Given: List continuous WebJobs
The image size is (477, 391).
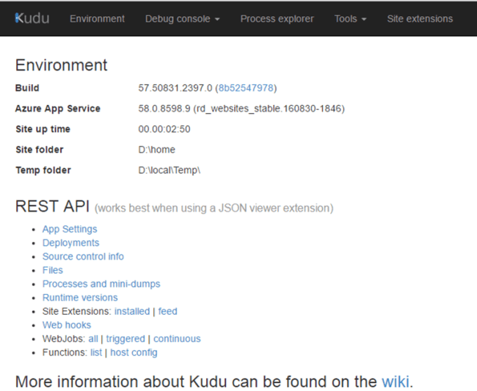Looking at the screenshot, I should [x=177, y=339].
